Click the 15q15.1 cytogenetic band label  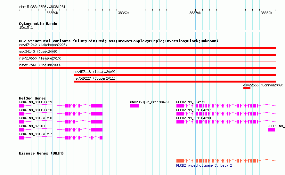[26, 28]
